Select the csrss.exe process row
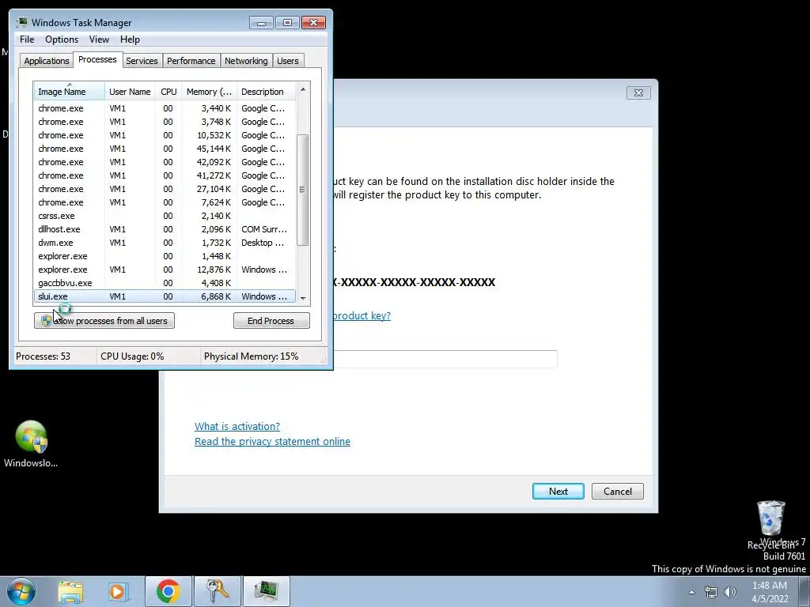 (x=165, y=216)
